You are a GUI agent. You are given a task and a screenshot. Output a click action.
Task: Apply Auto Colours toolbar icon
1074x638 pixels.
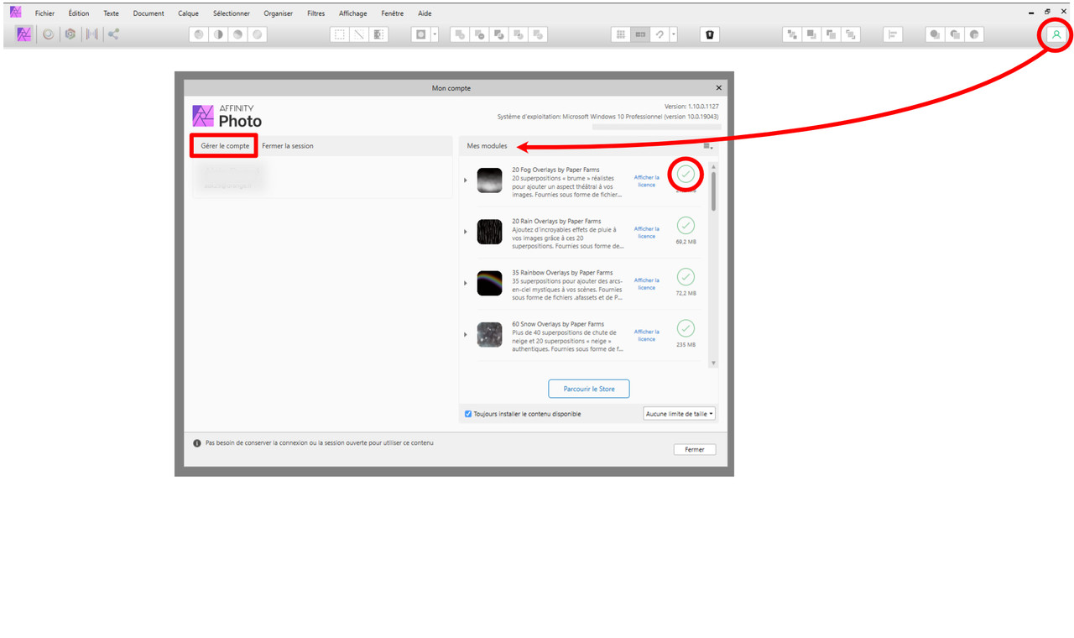coord(237,34)
